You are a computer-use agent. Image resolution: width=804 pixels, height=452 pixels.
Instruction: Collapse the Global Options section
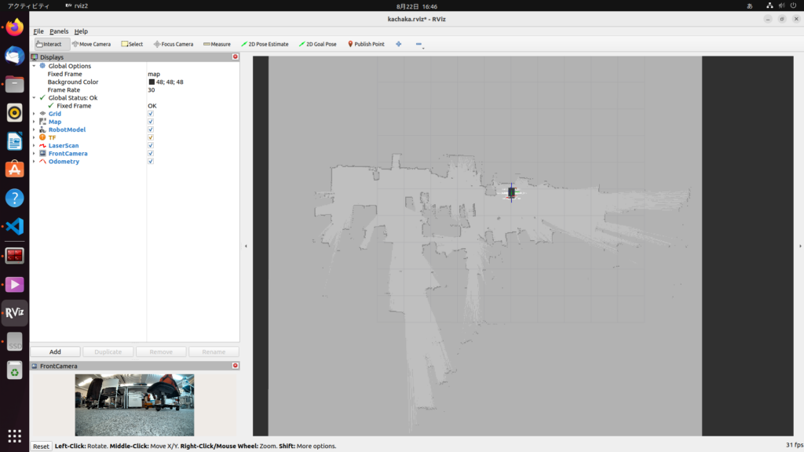34,66
